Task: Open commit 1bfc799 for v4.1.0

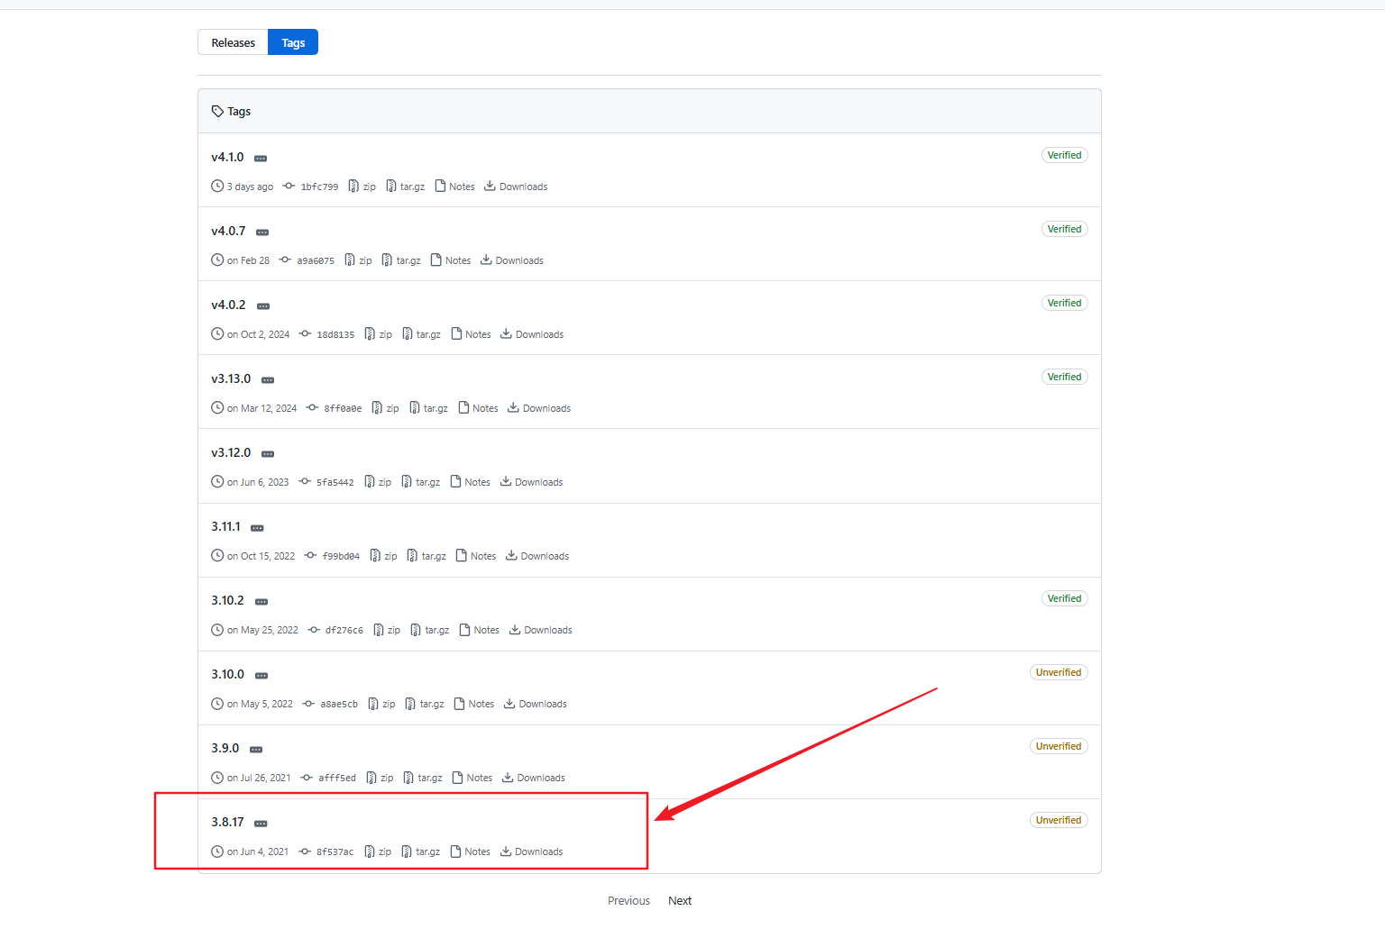Action: tap(318, 187)
